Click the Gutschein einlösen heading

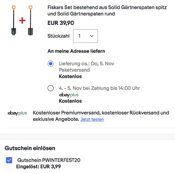point(30,148)
